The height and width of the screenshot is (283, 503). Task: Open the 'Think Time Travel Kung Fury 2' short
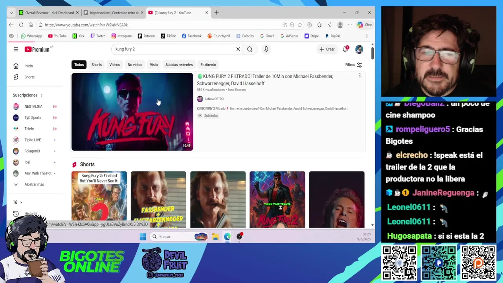pos(277,199)
